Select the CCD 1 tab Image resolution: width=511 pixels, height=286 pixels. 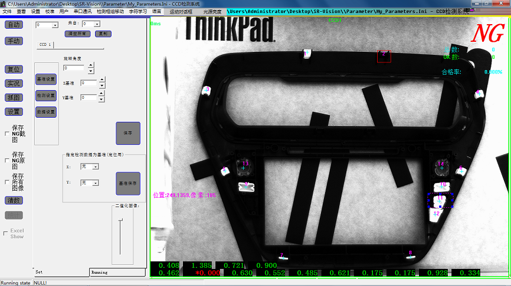click(45, 45)
